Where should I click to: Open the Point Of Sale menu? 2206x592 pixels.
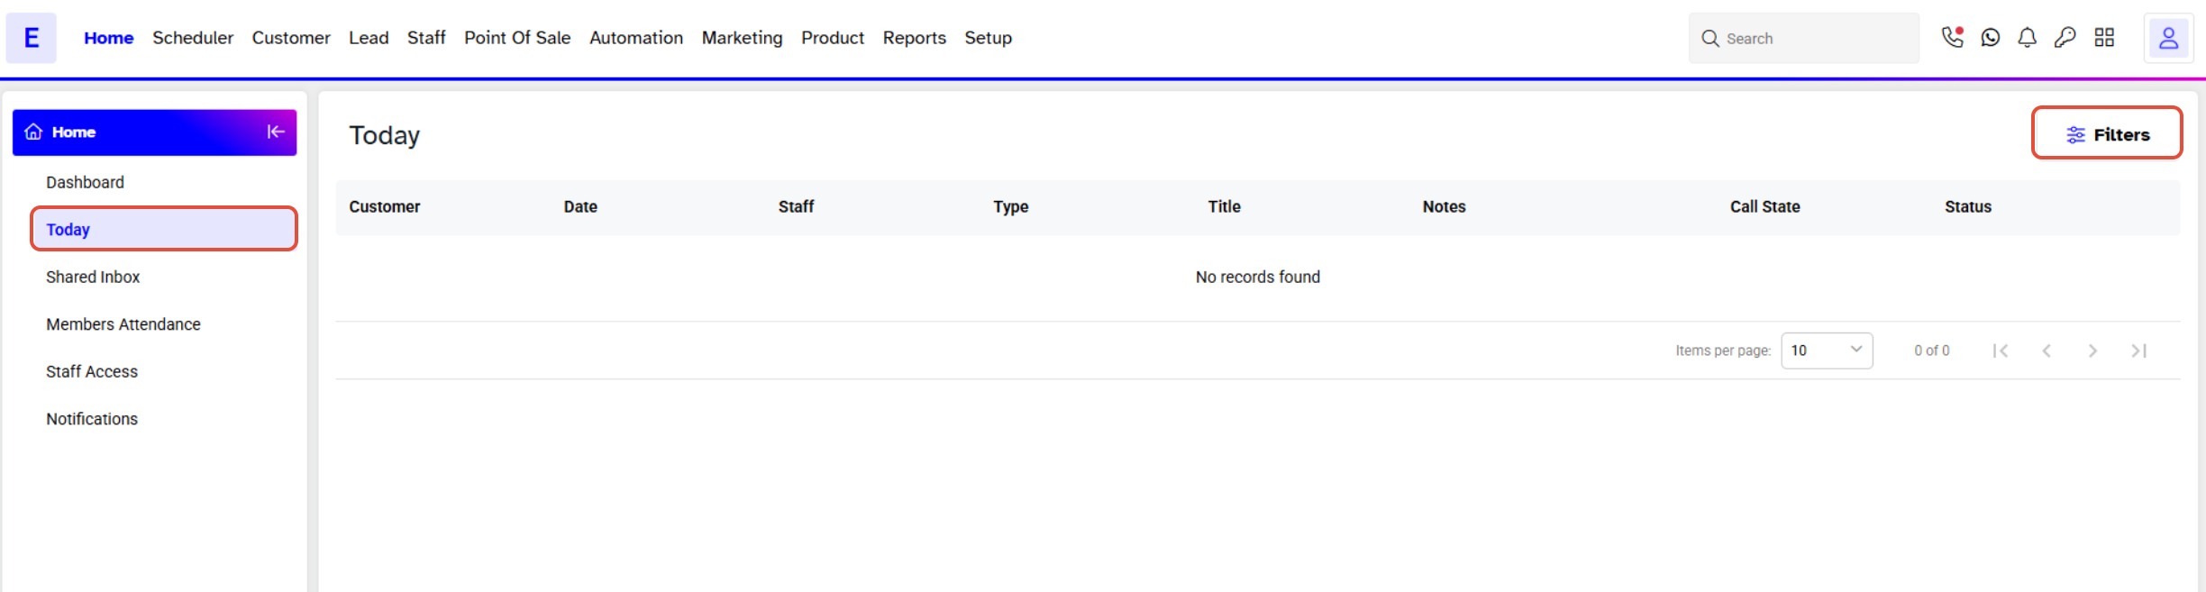click(x=517, y=38)
